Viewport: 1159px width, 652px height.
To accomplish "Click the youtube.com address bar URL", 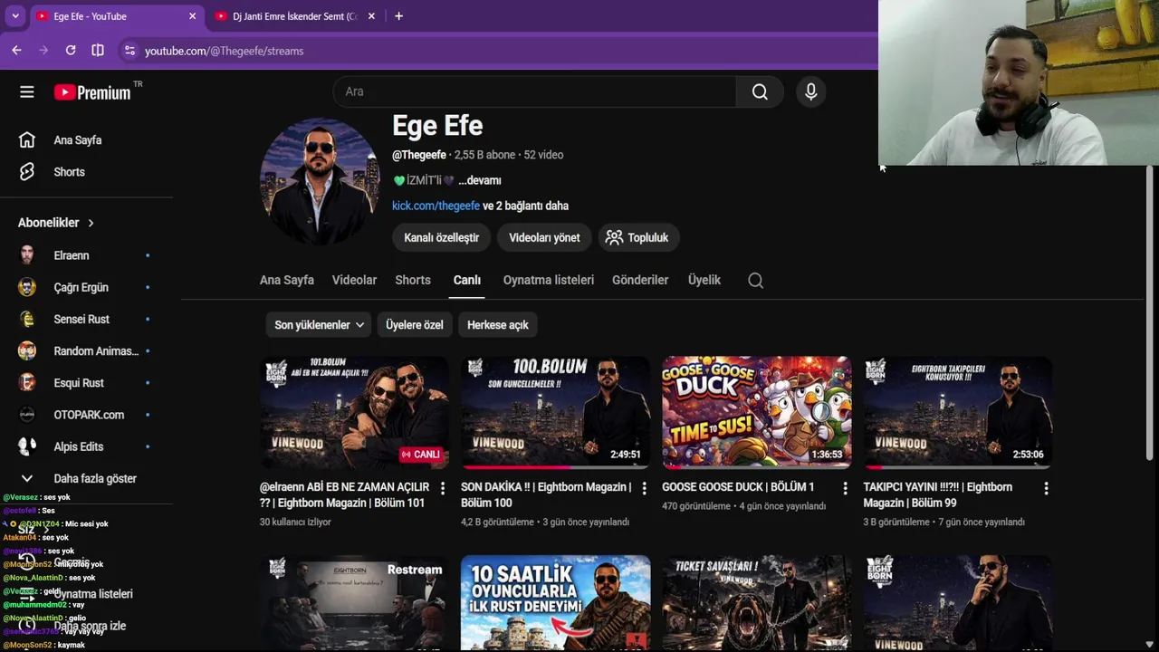I will click(x=224, y=51).
